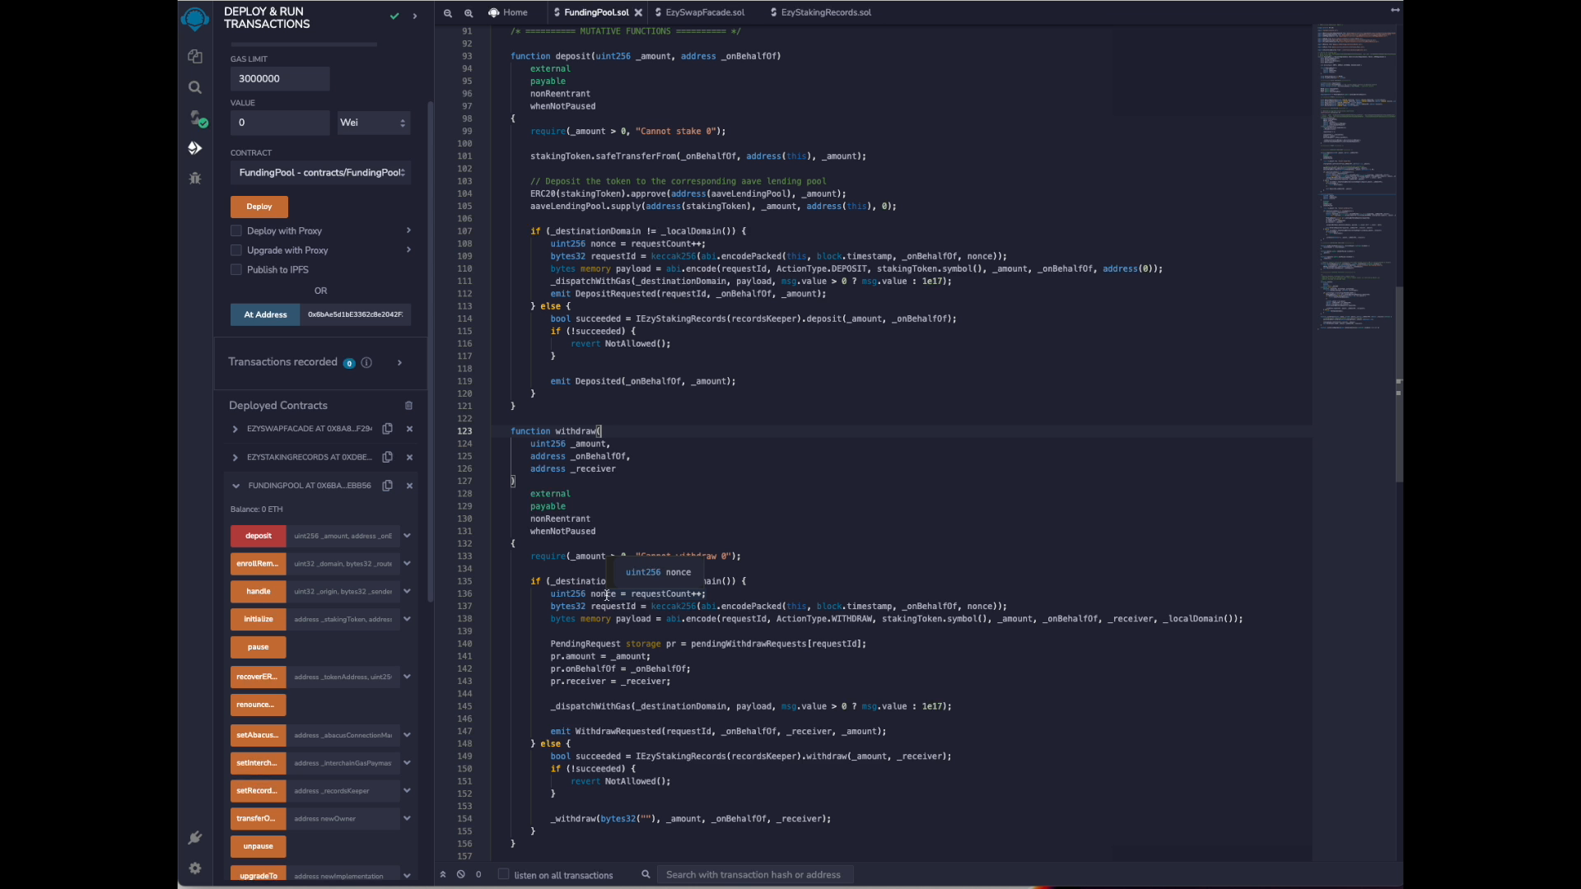Clear all deployed contracts trash icon
1581x889 pixels.
point(408,406)
